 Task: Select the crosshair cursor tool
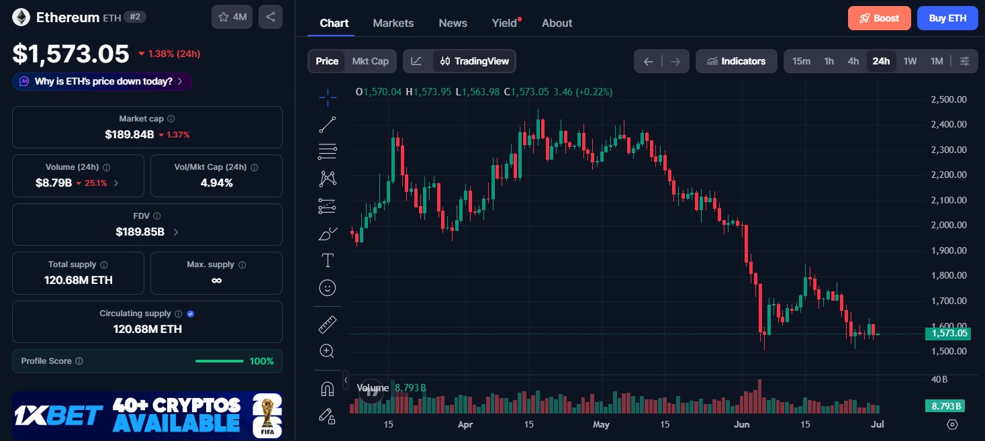click(327, 97)
